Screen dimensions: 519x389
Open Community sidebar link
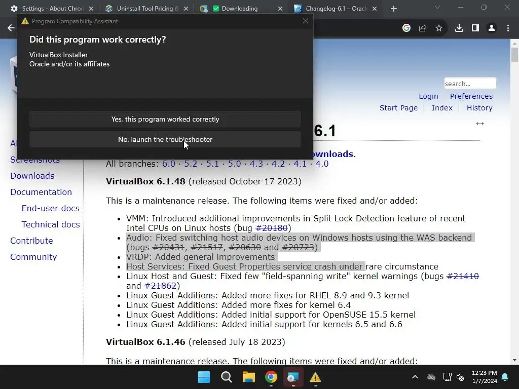(x=33, y=257)
